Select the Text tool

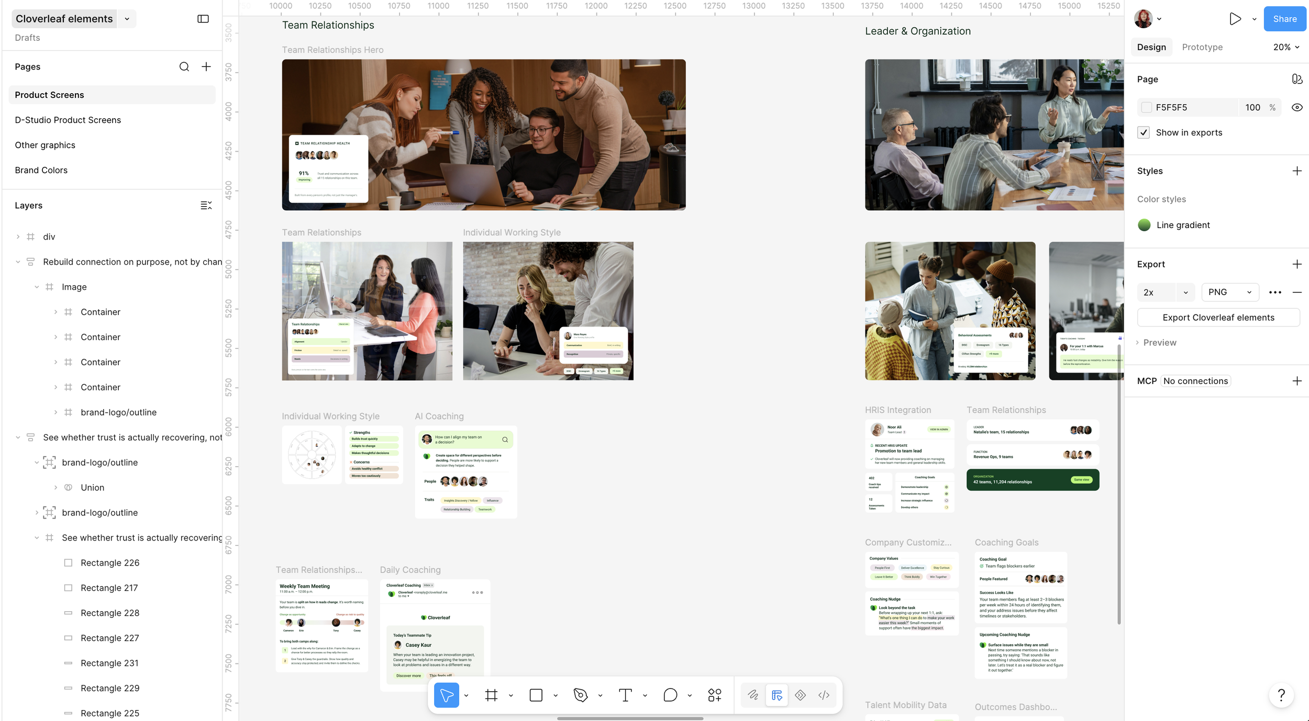[625, 695]
